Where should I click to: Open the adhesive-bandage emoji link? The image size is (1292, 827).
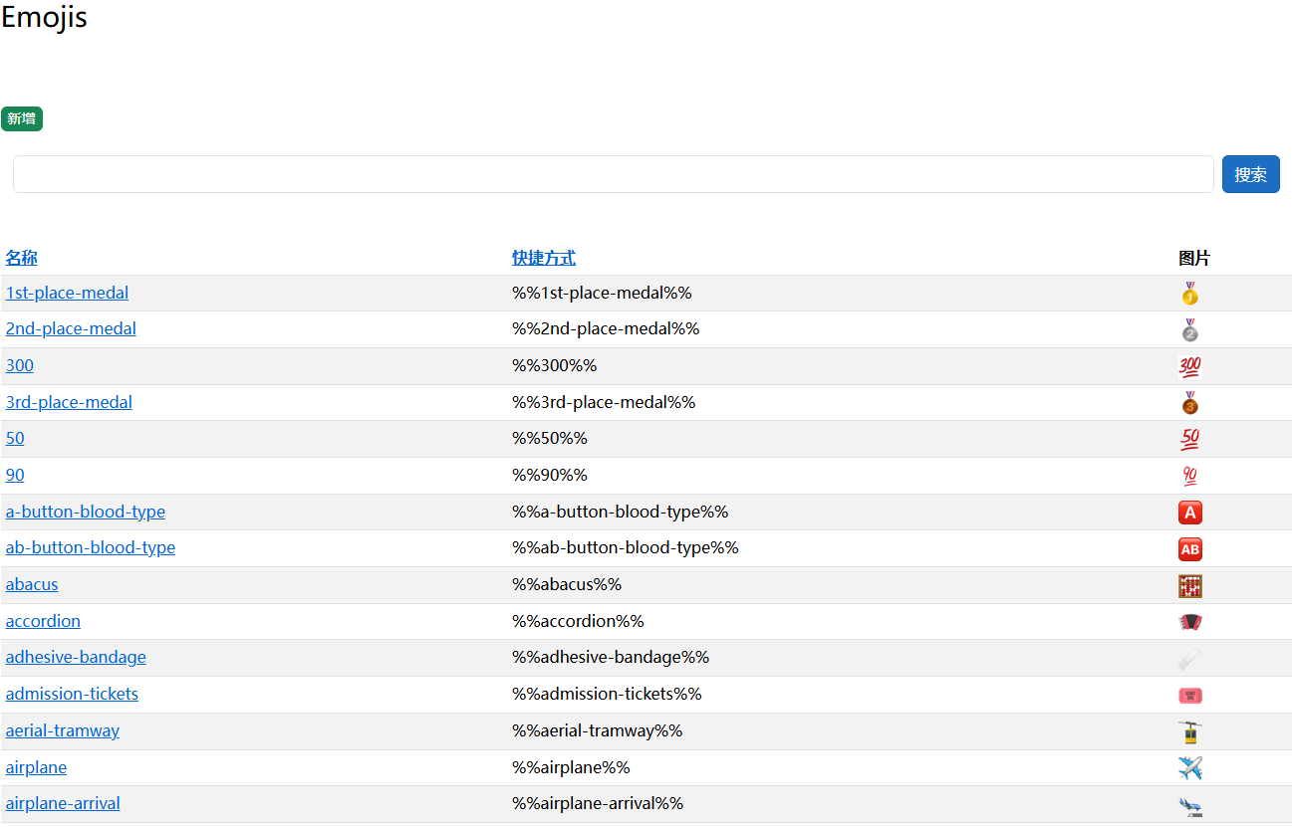(x=76, y=657)
